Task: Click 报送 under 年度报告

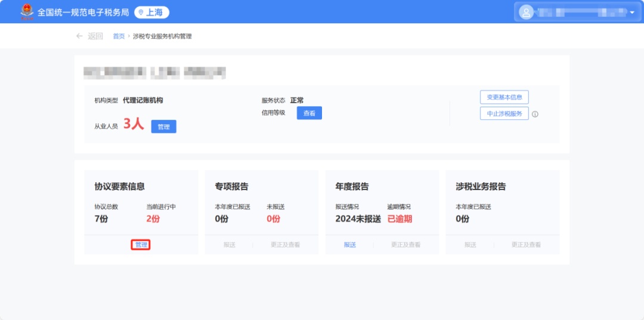Action: click(349, 245)
